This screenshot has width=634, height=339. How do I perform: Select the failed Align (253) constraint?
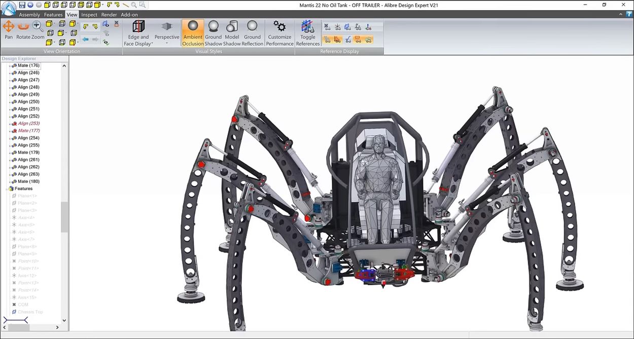[x=29, y=123]
